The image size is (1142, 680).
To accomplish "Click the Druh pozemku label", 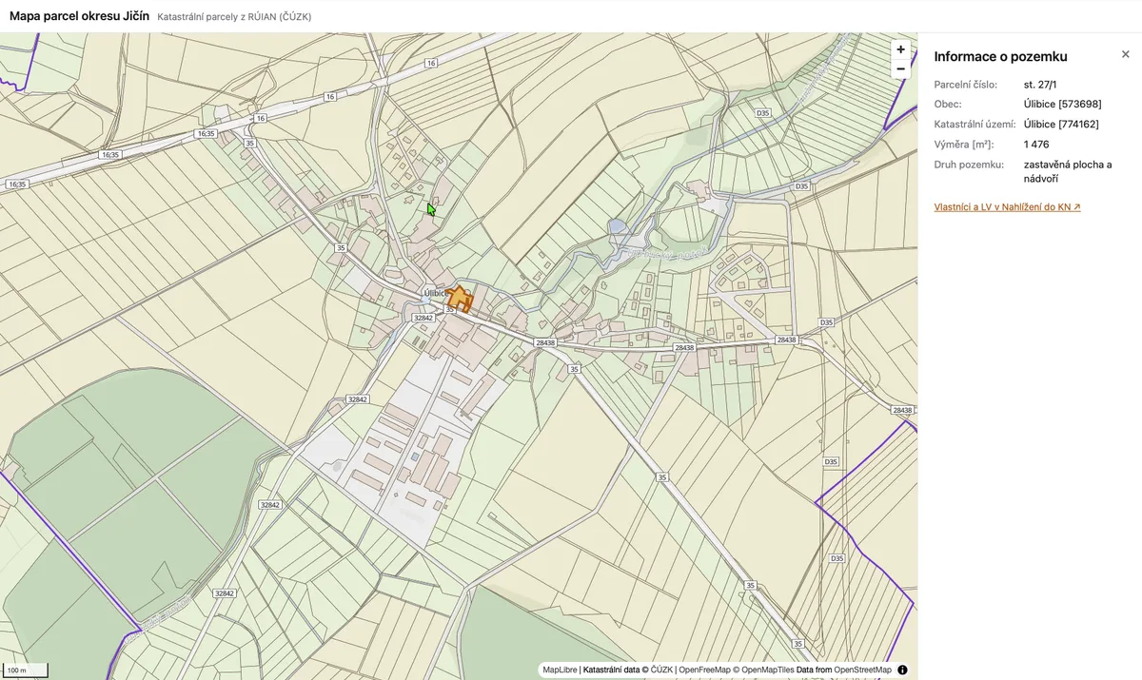I will click(969, 165).
